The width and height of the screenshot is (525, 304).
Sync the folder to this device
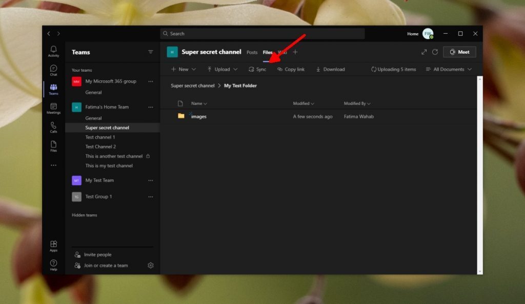tap(257, 69)
